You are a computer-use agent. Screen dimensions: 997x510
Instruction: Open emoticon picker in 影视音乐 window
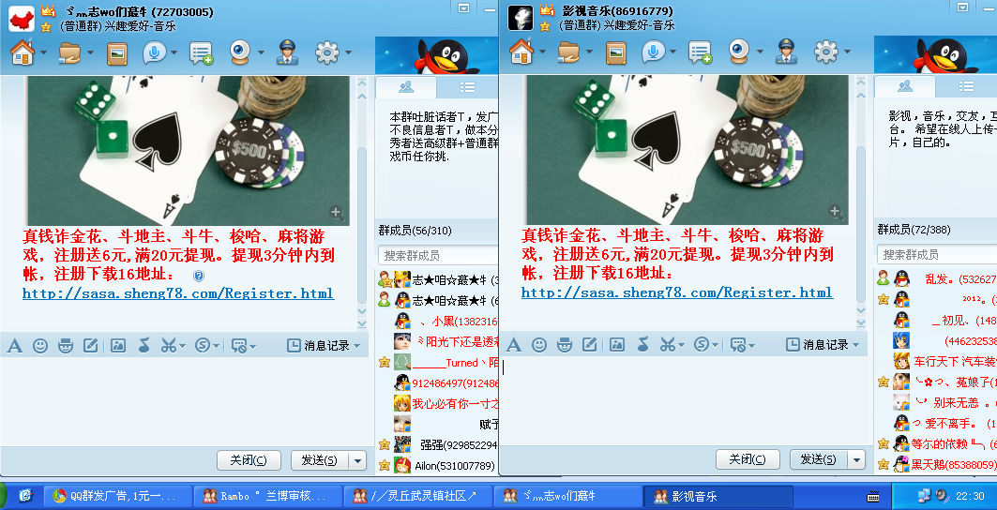[x=539, y=345]
